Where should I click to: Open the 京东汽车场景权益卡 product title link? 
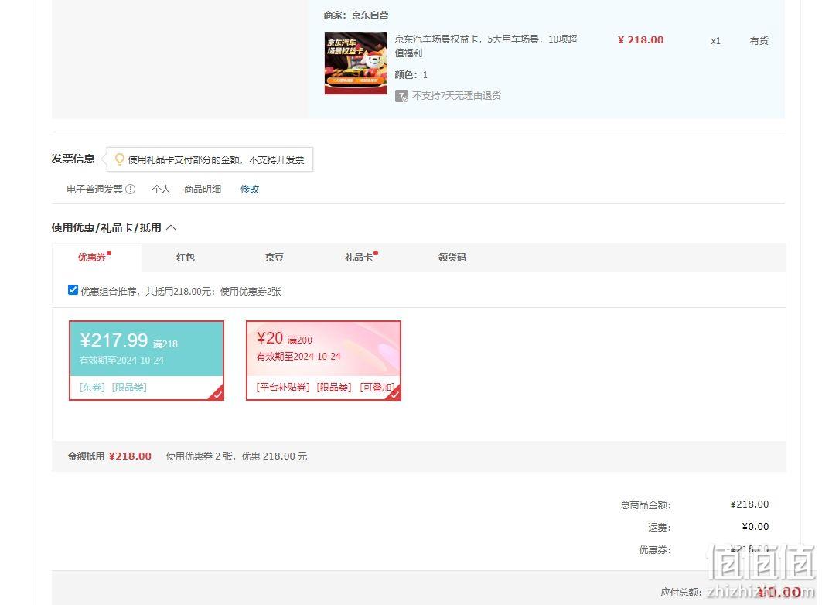(x=486, y=46)
